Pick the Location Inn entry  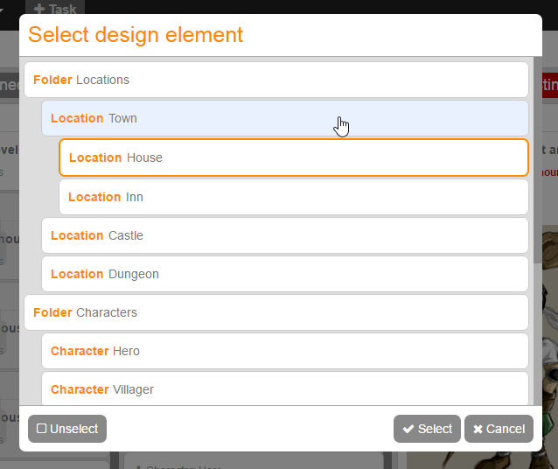[293, 197]
